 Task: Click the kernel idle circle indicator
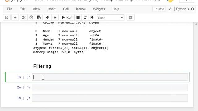(192, 9)
